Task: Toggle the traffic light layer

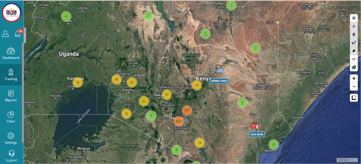Action: pos(354,34)
